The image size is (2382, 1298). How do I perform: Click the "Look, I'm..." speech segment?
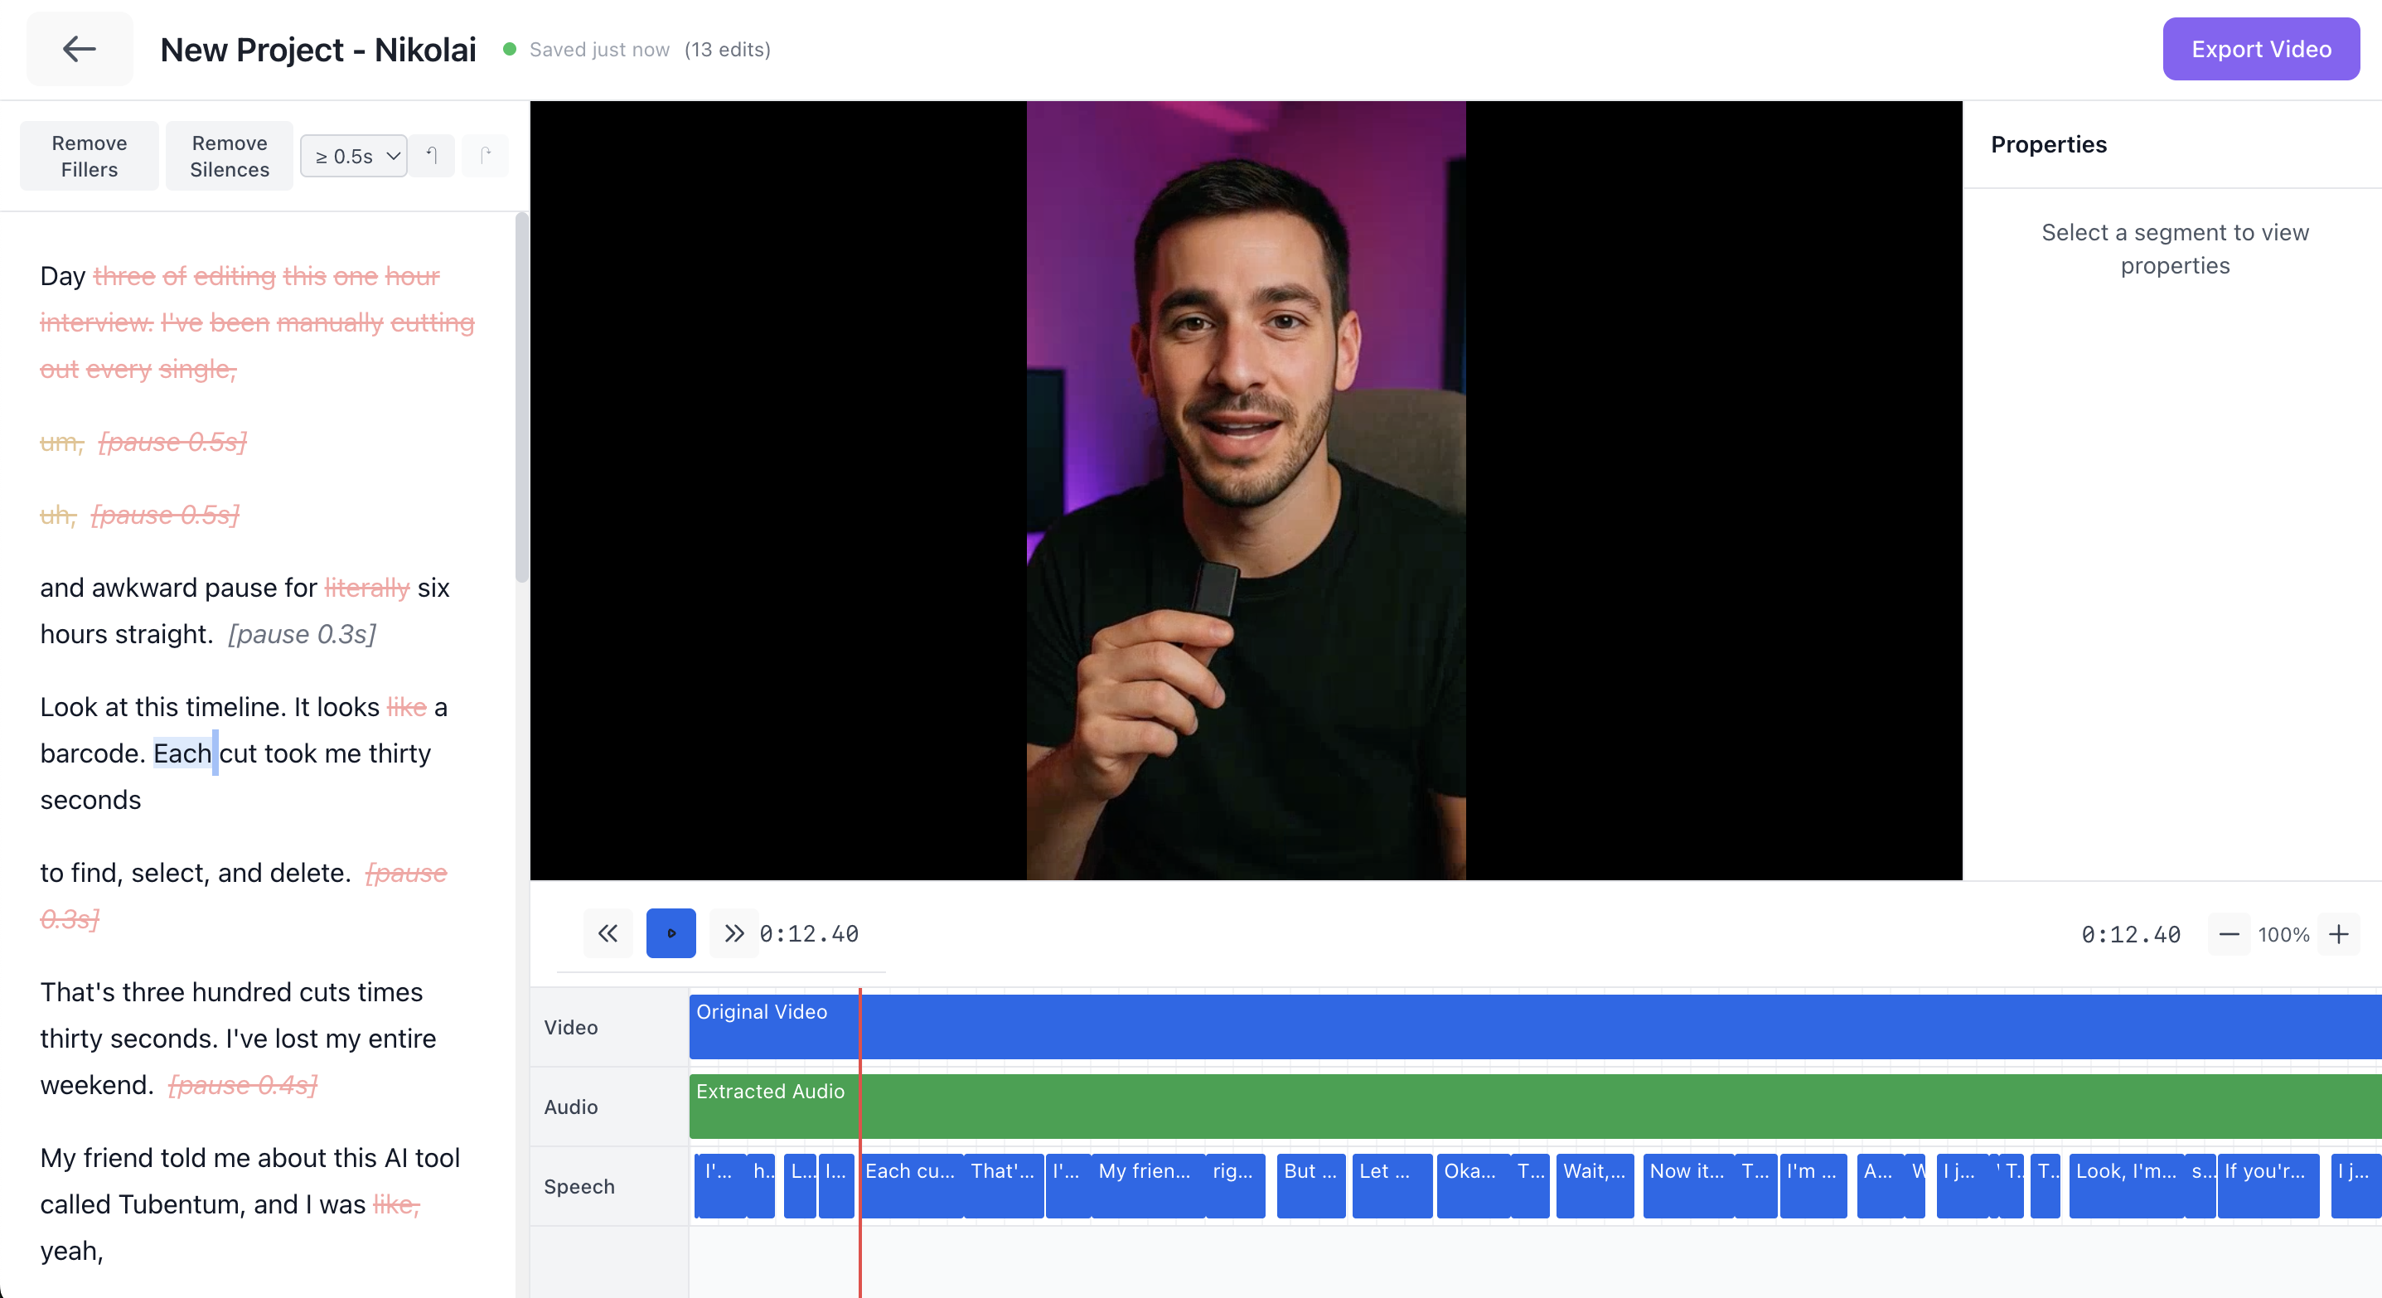pyautogui.click(x=2125, y=1185)
